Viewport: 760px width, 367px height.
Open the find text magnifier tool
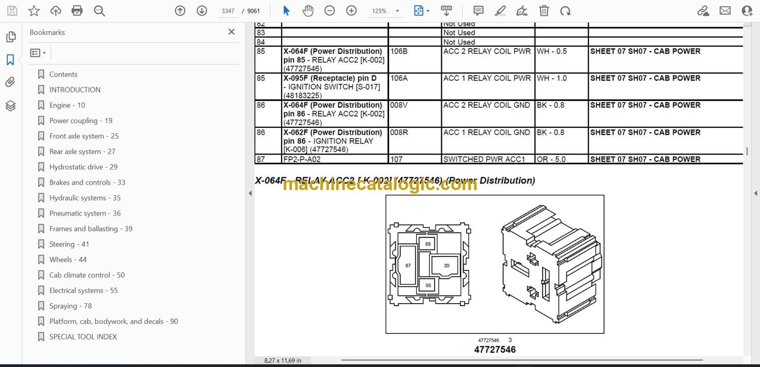[99, 11]
